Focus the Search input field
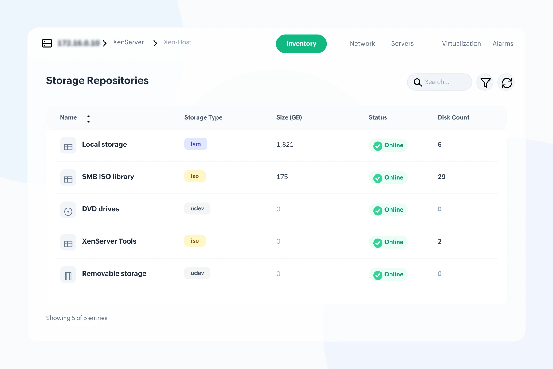 440,82
